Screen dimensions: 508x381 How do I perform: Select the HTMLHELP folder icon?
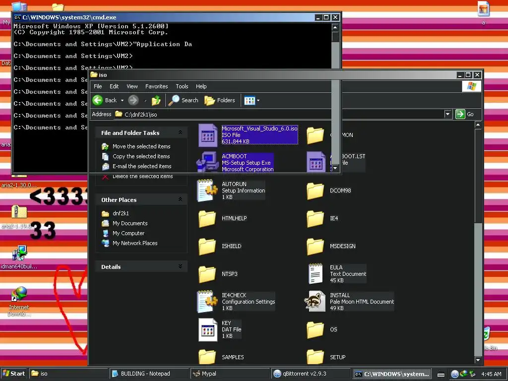pos(207,219)
